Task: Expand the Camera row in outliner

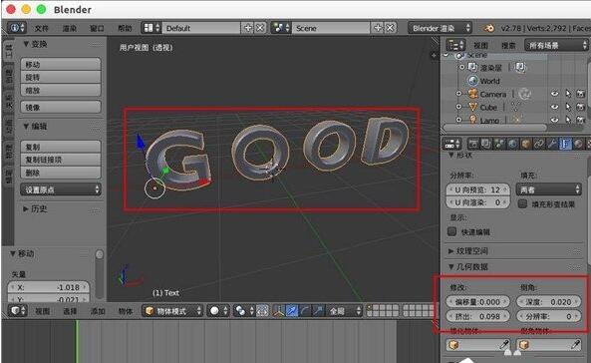Action: 458,94
